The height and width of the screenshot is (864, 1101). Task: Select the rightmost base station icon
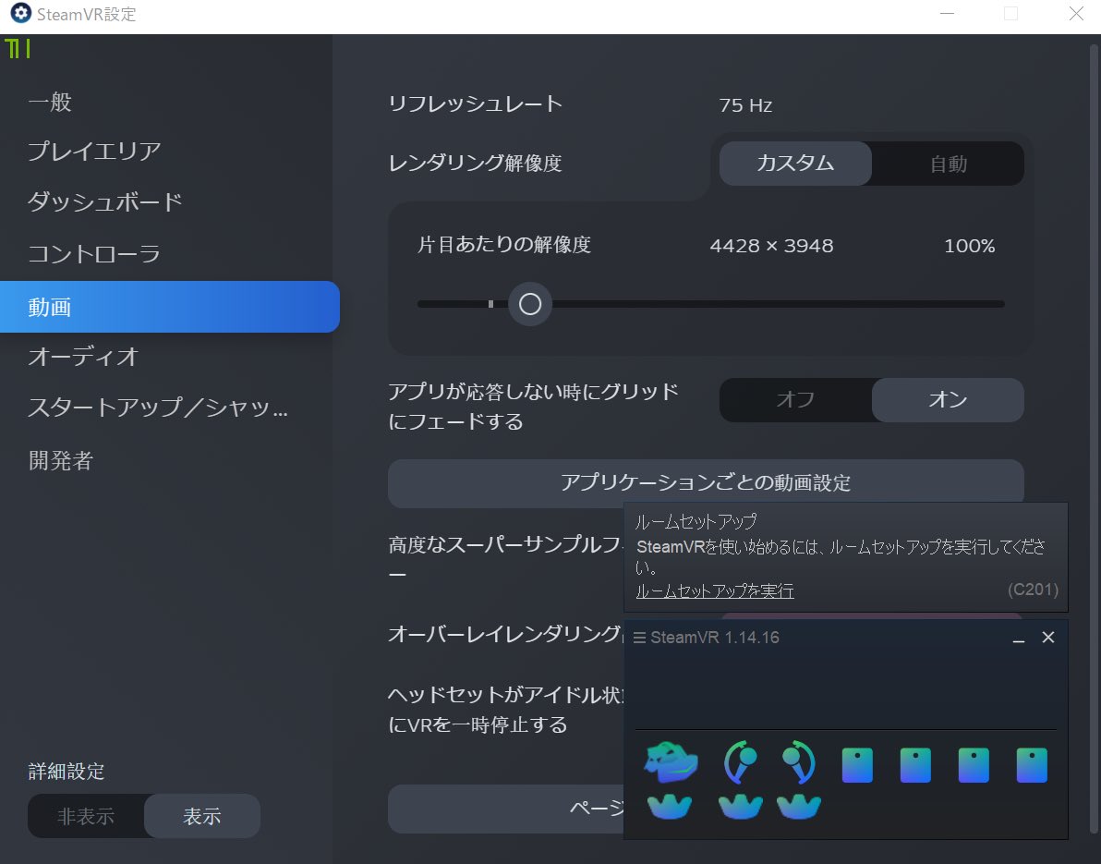[x=1032, y=763]
